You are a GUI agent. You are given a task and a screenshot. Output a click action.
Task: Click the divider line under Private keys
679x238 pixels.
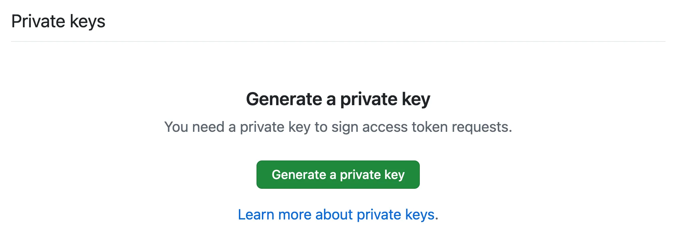tap(338, 41)
